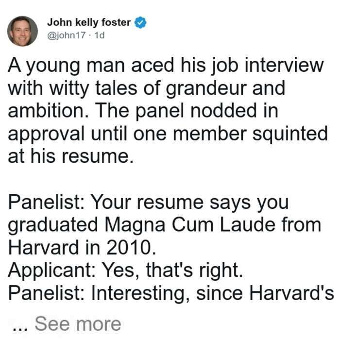Click 'The panel nodded in' sentence
Image resolution: width=340 pixels, height=340 pixels.
click(187, 111)
